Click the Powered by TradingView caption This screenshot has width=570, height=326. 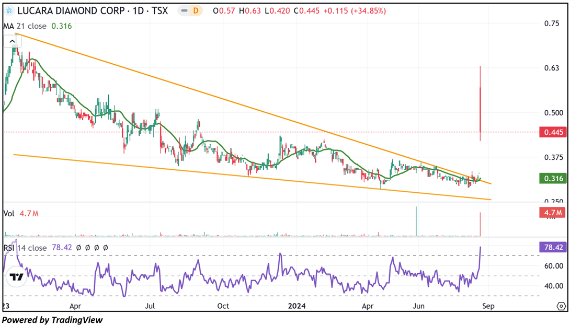pyautogui.click(x=52, y=320)
